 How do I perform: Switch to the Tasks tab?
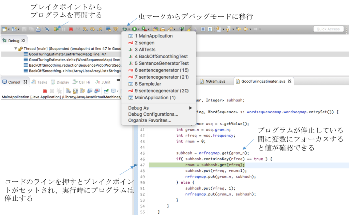pos(39,82)
